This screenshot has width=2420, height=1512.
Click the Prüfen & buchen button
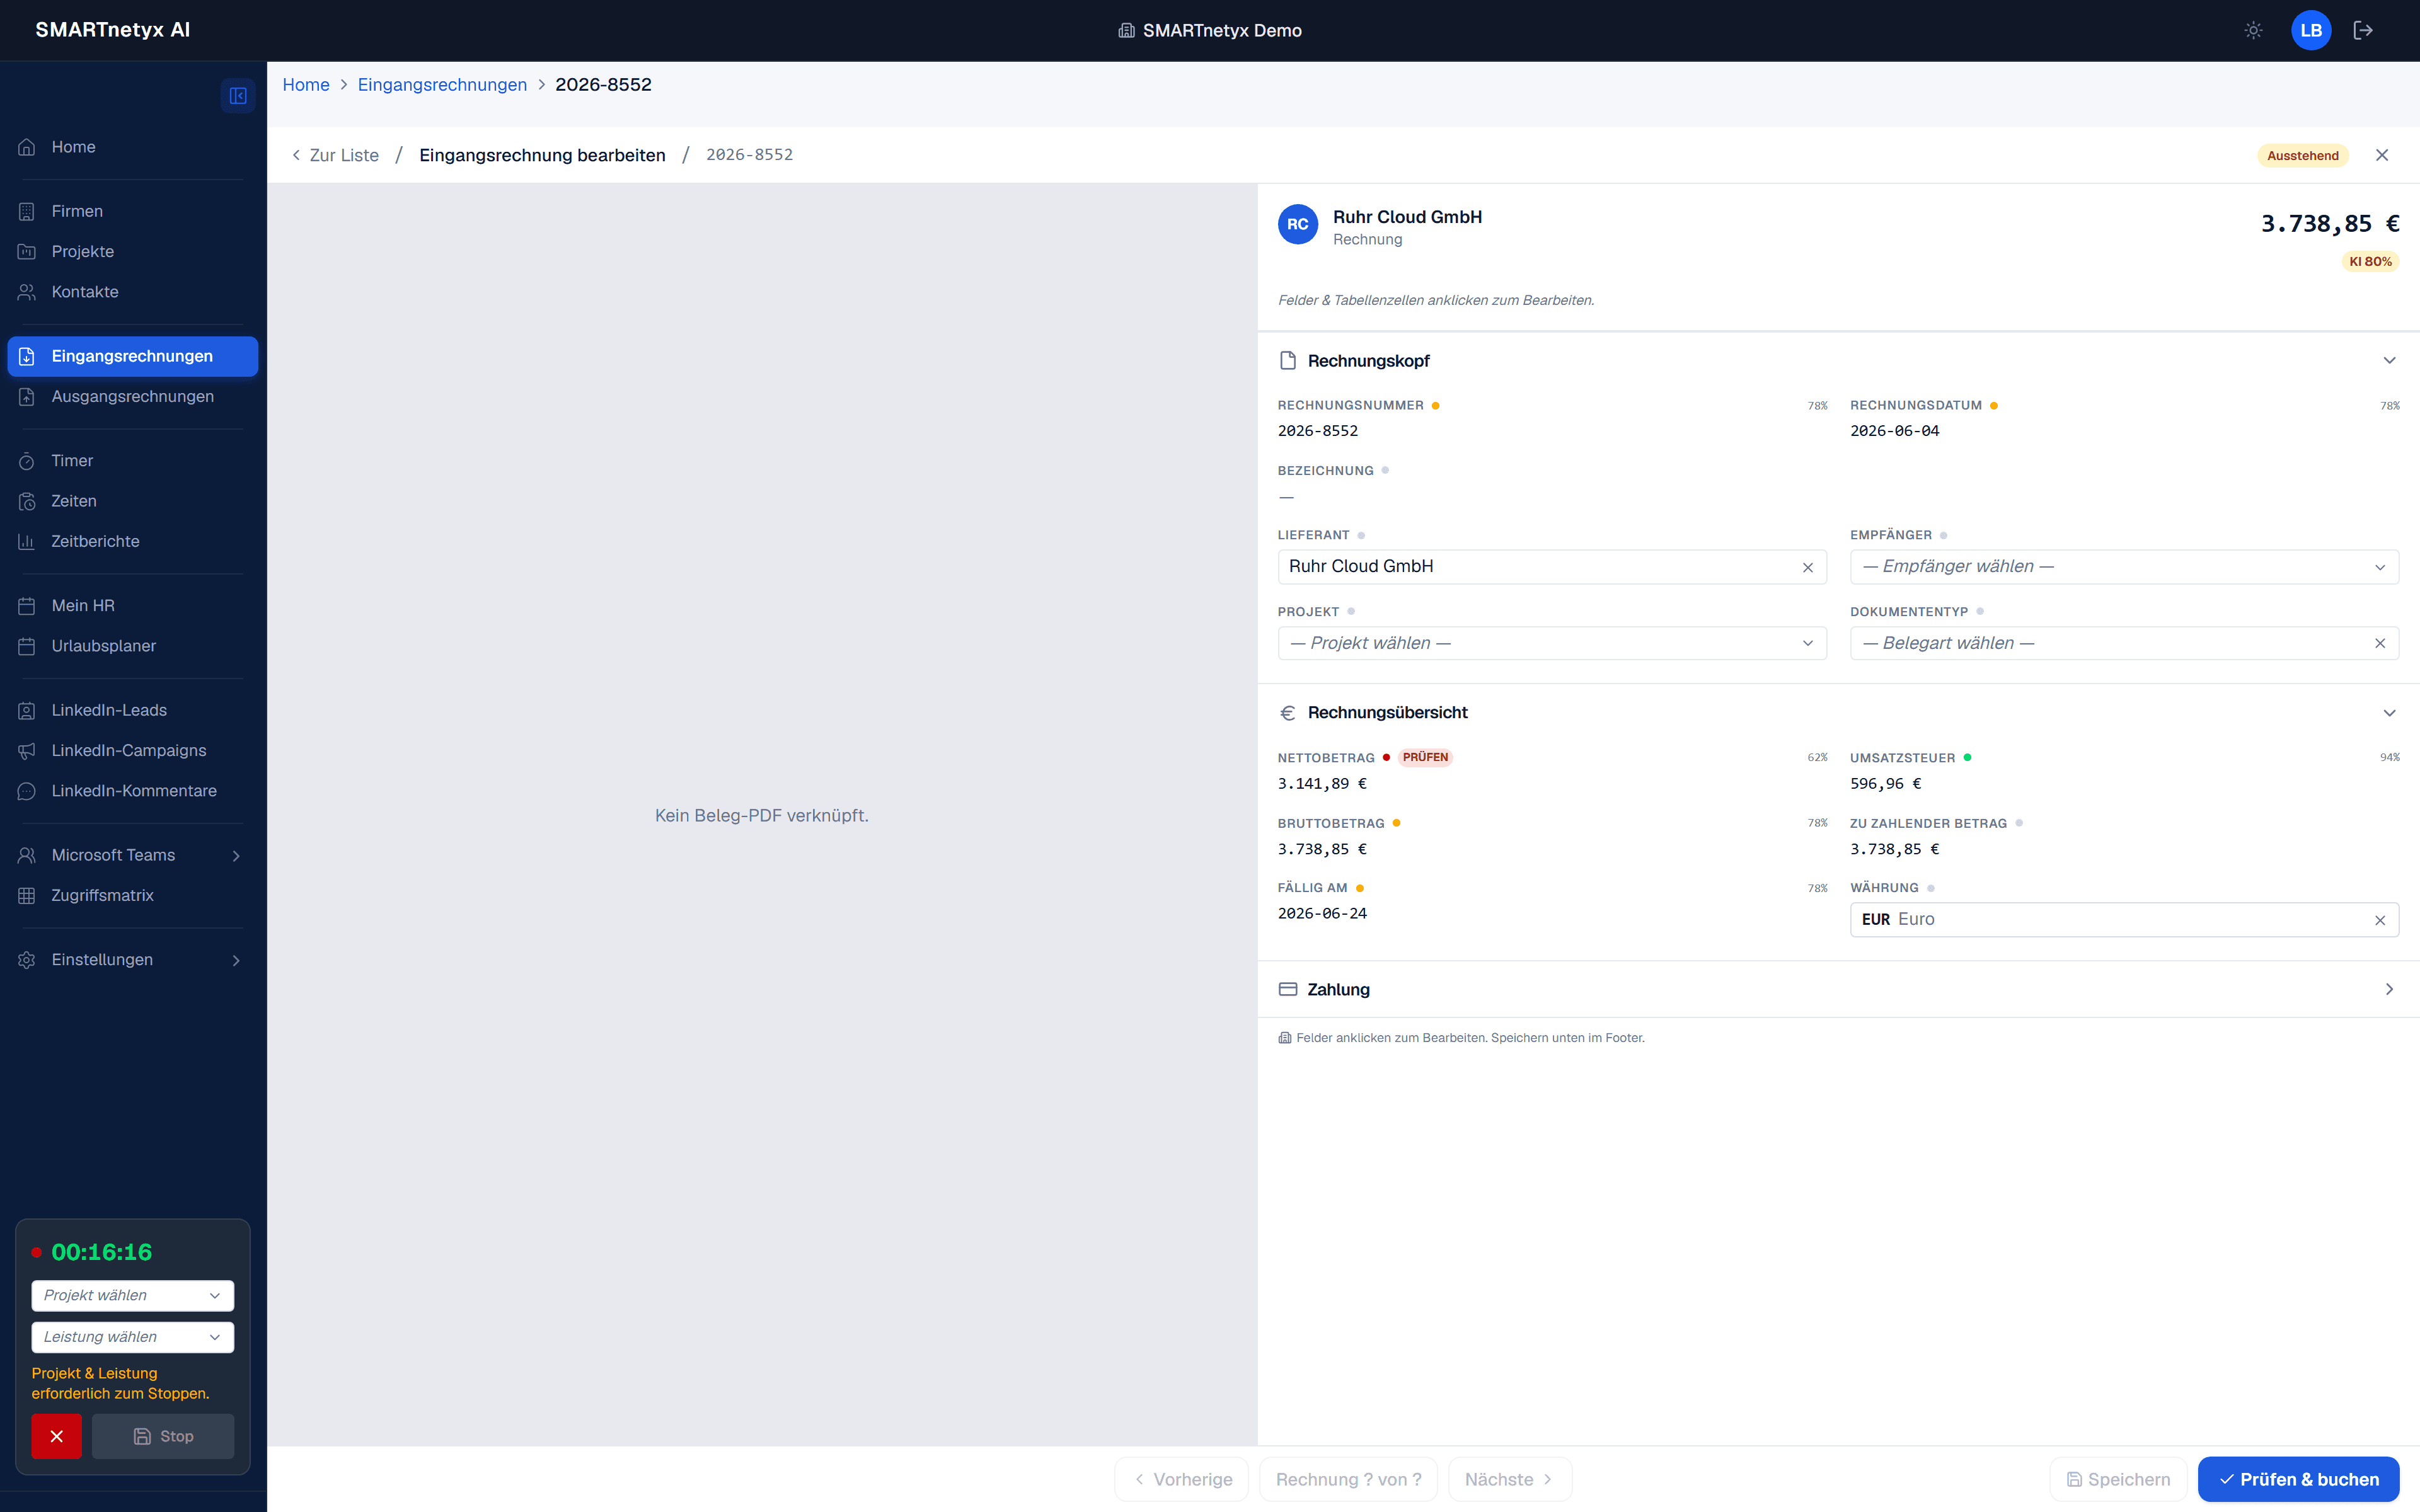click(x=2298, y=1479)
